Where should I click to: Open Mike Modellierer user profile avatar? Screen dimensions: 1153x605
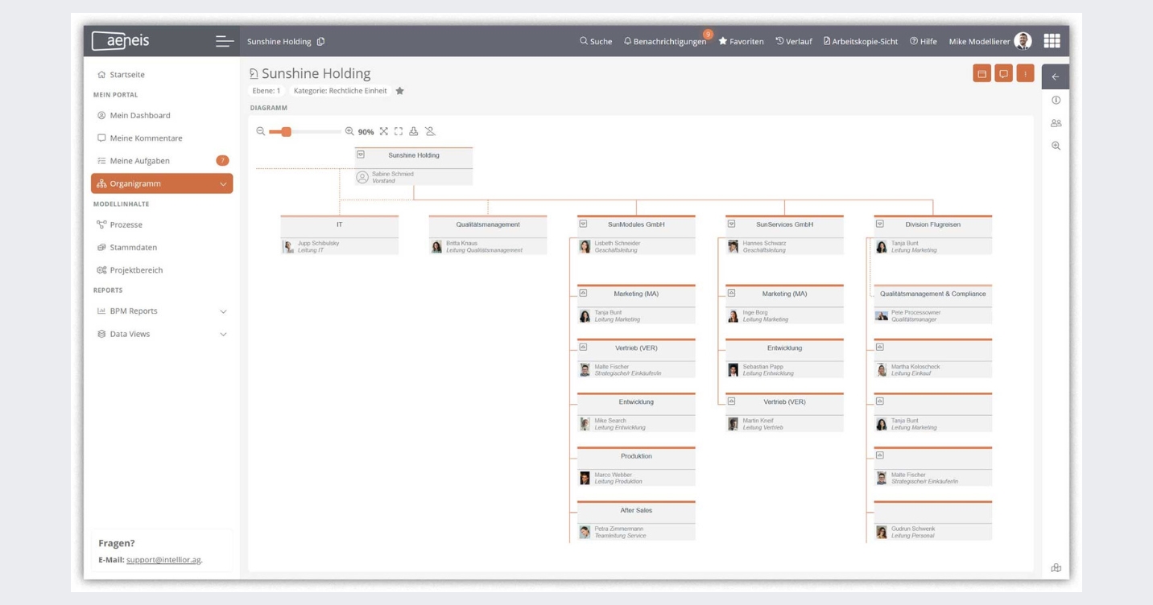click(1023, 41)
